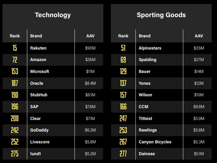Click the Rakuten brand name

click(x=38, y=48)
